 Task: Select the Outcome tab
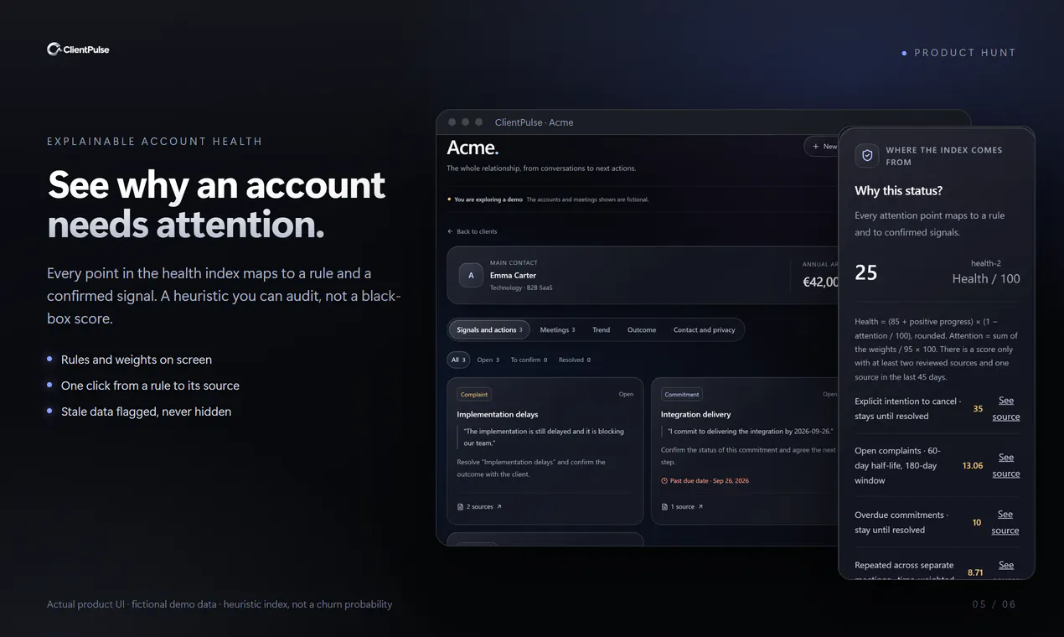(642, 330)
